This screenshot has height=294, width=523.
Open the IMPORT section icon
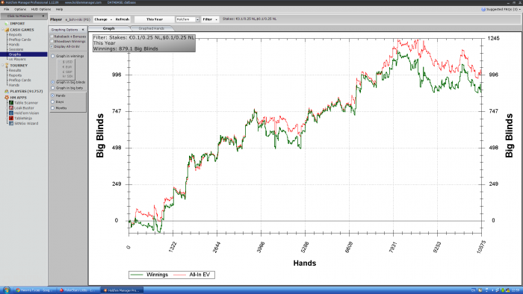point(6,24)
